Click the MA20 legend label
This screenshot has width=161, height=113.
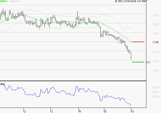pyautogui.click(x=3, y=1)
